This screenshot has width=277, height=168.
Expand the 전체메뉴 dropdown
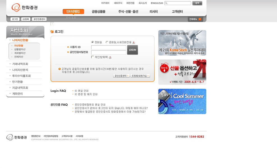195,19
